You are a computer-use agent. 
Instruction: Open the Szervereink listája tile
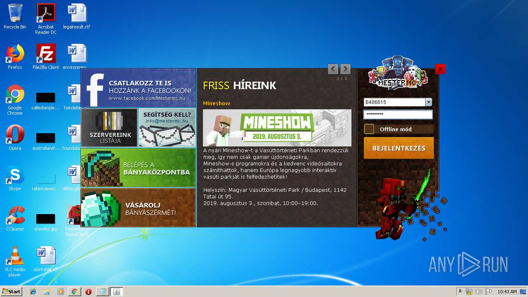point(109,127)
